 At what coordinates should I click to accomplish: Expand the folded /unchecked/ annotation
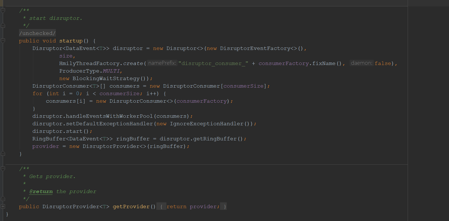pyautogui.click(x=37, y=33)
